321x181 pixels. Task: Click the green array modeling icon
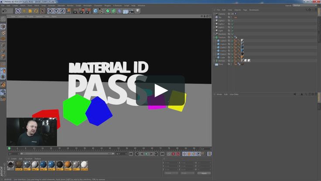[x=113, y=11]
